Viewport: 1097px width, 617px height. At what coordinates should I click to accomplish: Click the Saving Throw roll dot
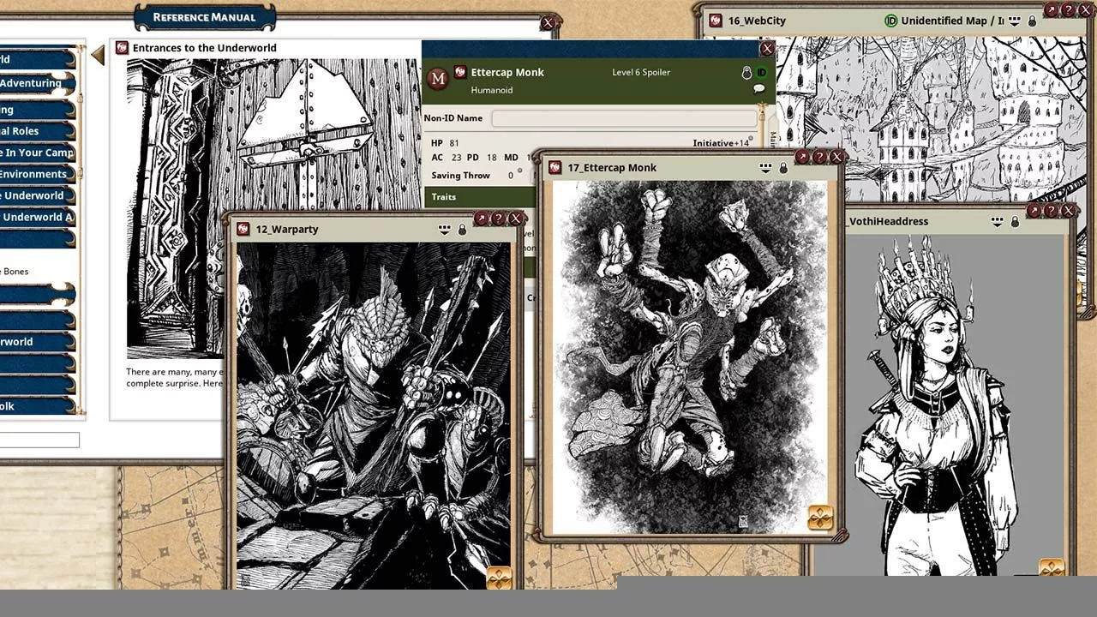click(x=519, y=171)
